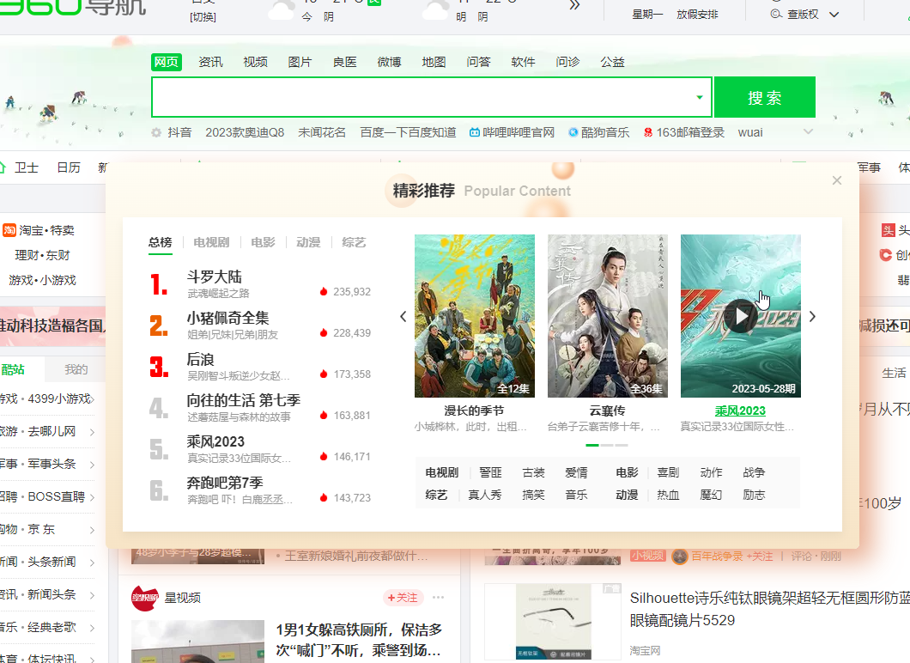Open the 乘风2023 link below the poster
Image resolution: width=910 pixels, height=663 pixels.
pos(739,411)
